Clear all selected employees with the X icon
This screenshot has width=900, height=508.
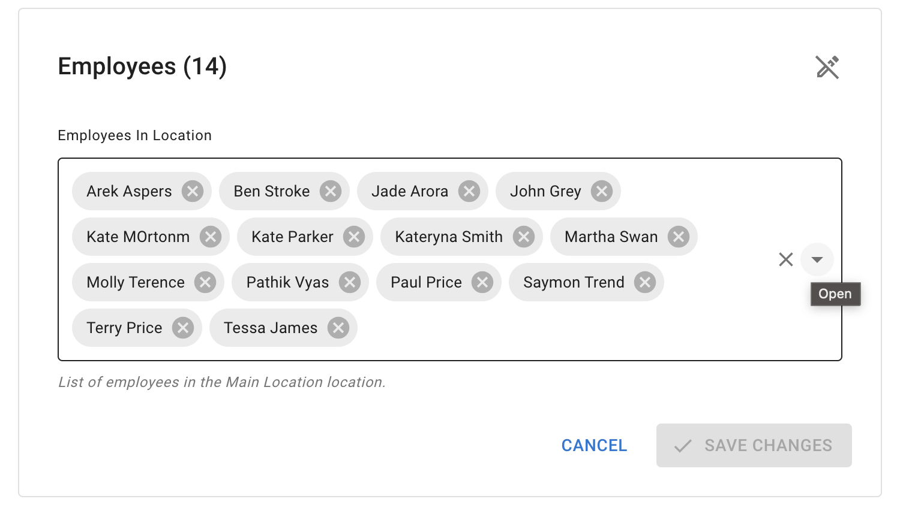[786, 259]
